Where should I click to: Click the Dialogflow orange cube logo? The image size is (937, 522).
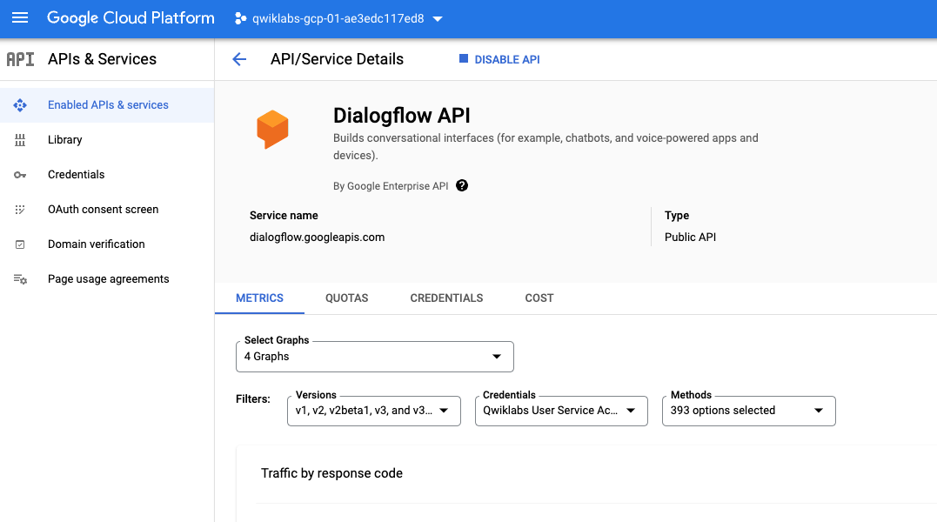tap(272, 130)
